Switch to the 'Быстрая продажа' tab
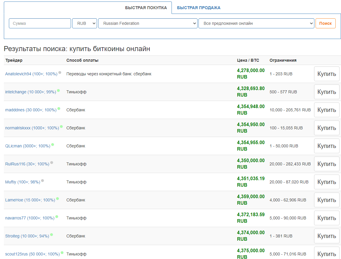 click(x=198, y=8)
